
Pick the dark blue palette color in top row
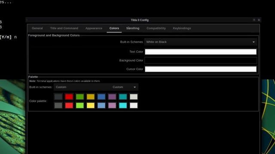coord(101,97)
